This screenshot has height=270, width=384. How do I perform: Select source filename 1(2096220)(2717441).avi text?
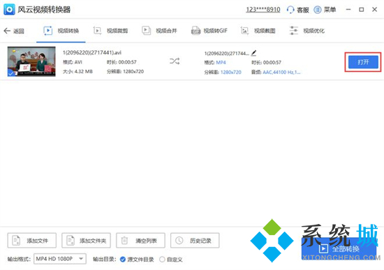[x=92, y=52]
